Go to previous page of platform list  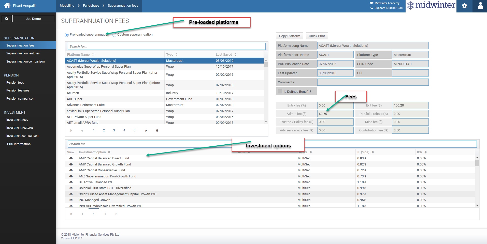pos(82,130)
